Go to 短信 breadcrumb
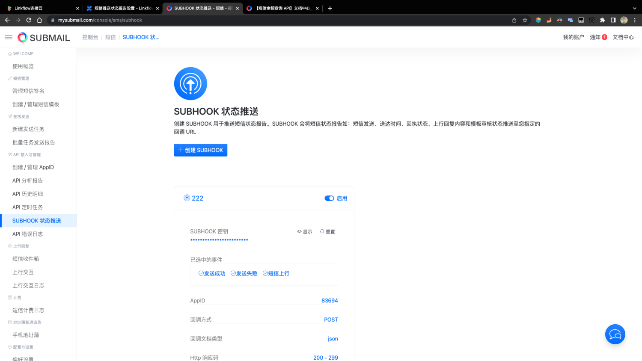 pyautogui.click(x=110, y=37)
